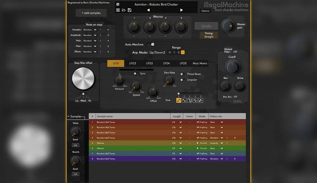Switch to the LFO2 tab
Viewport: 317px width, 183px height.
[x=133, y=63]
